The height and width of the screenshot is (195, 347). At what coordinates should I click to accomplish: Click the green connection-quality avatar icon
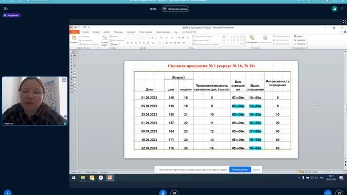point(335,9)
